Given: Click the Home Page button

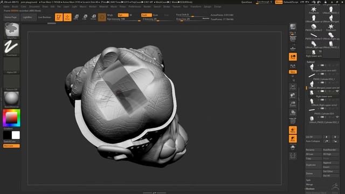Looking at the screenshot, I should (x=11, y=17).
